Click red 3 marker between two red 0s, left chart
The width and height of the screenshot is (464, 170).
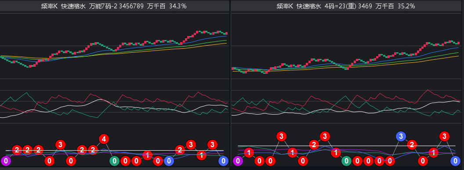[60, 145]
